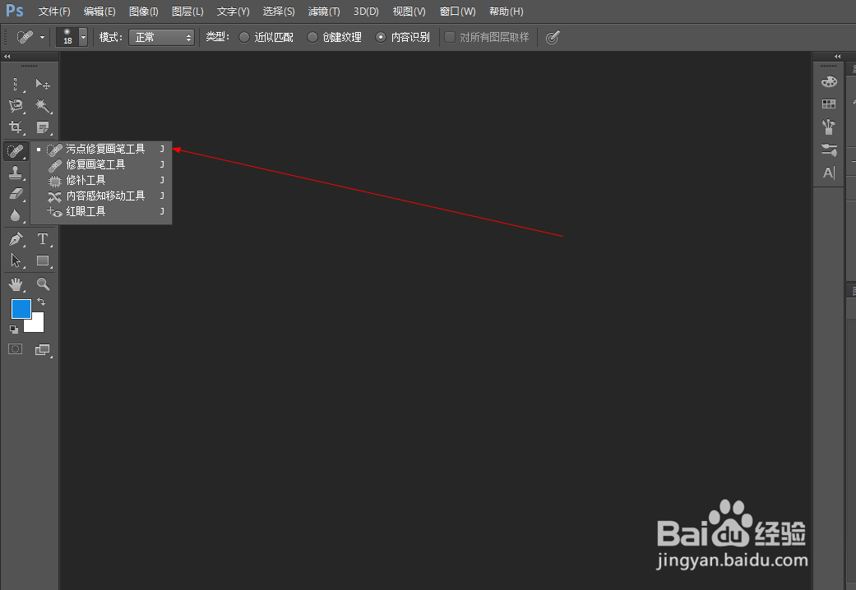The height and width of the screenshot is (590, 856).
Task: Click the white background color swatch
Action: pyautogui.click(x=37, y=325)
